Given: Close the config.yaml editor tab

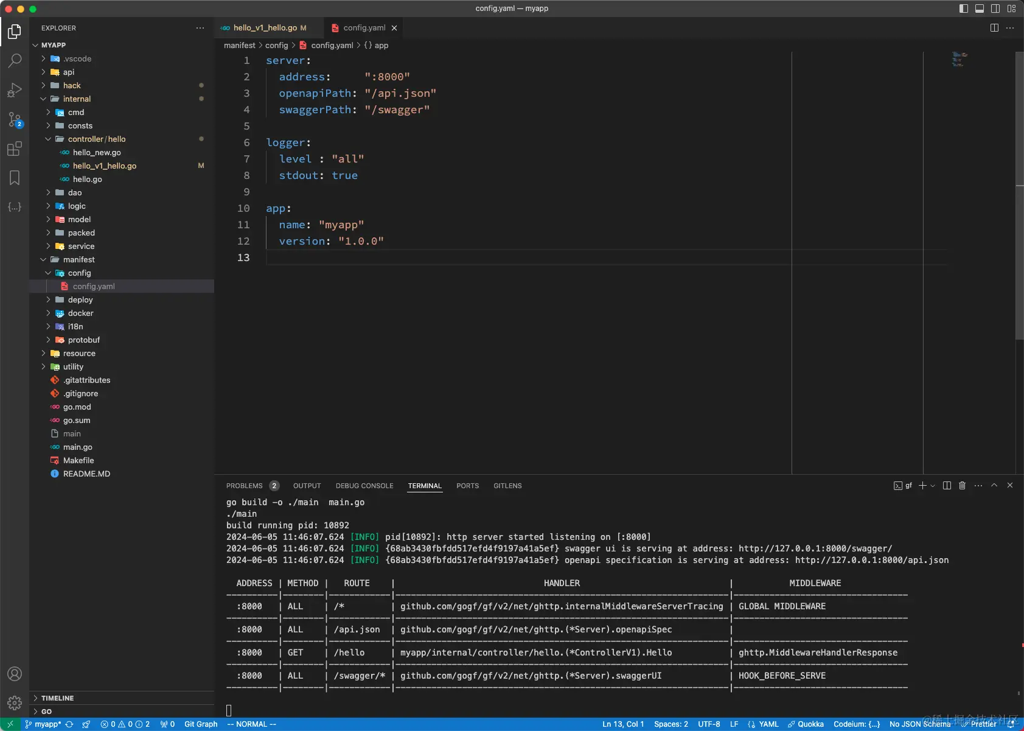Looking at the screenshot, I should (x=394, y=28).
